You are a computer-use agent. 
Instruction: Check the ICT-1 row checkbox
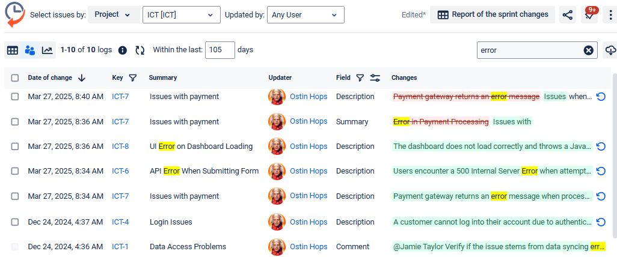pyautogui.click(x=15, y=247)
